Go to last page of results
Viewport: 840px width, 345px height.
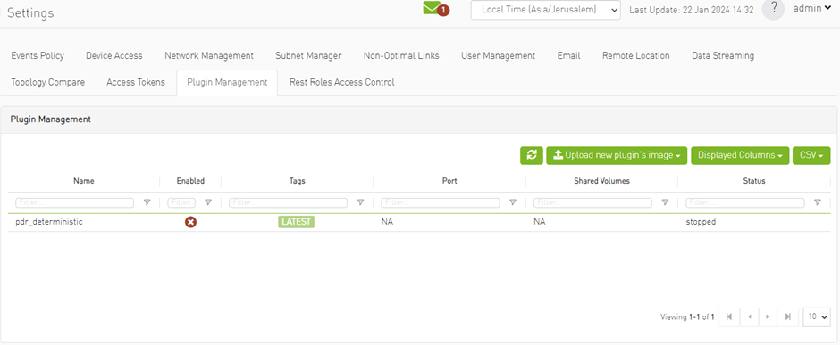tap(788, 316)
